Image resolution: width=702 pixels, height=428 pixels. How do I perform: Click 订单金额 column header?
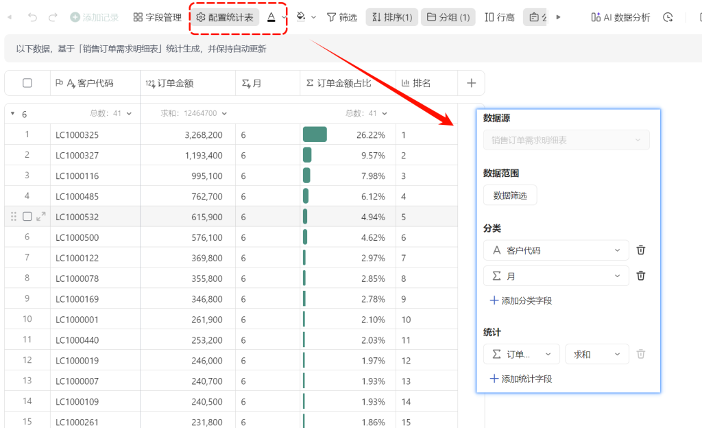click(188, 83)
